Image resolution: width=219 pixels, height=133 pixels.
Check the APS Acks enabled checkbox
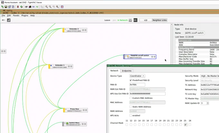[130, 115]
